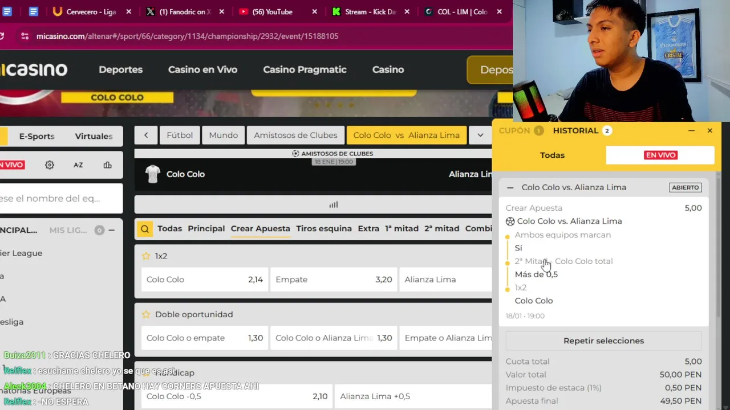Select Colo Colo -0,5 handicap 2,10
This screenshot has width=730, height=410.
tap(237, 396)
